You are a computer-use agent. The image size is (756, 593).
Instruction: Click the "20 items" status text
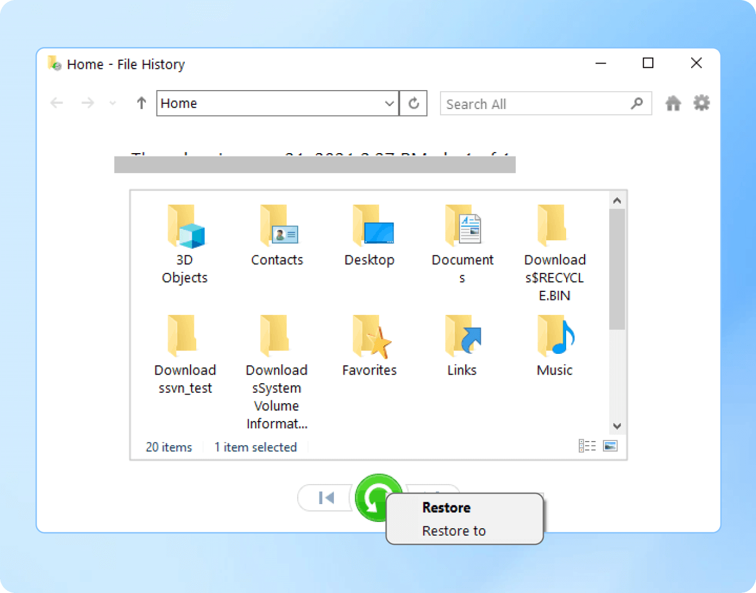click(x=169, y=447)
